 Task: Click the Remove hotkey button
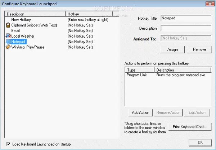pos(199,49)
